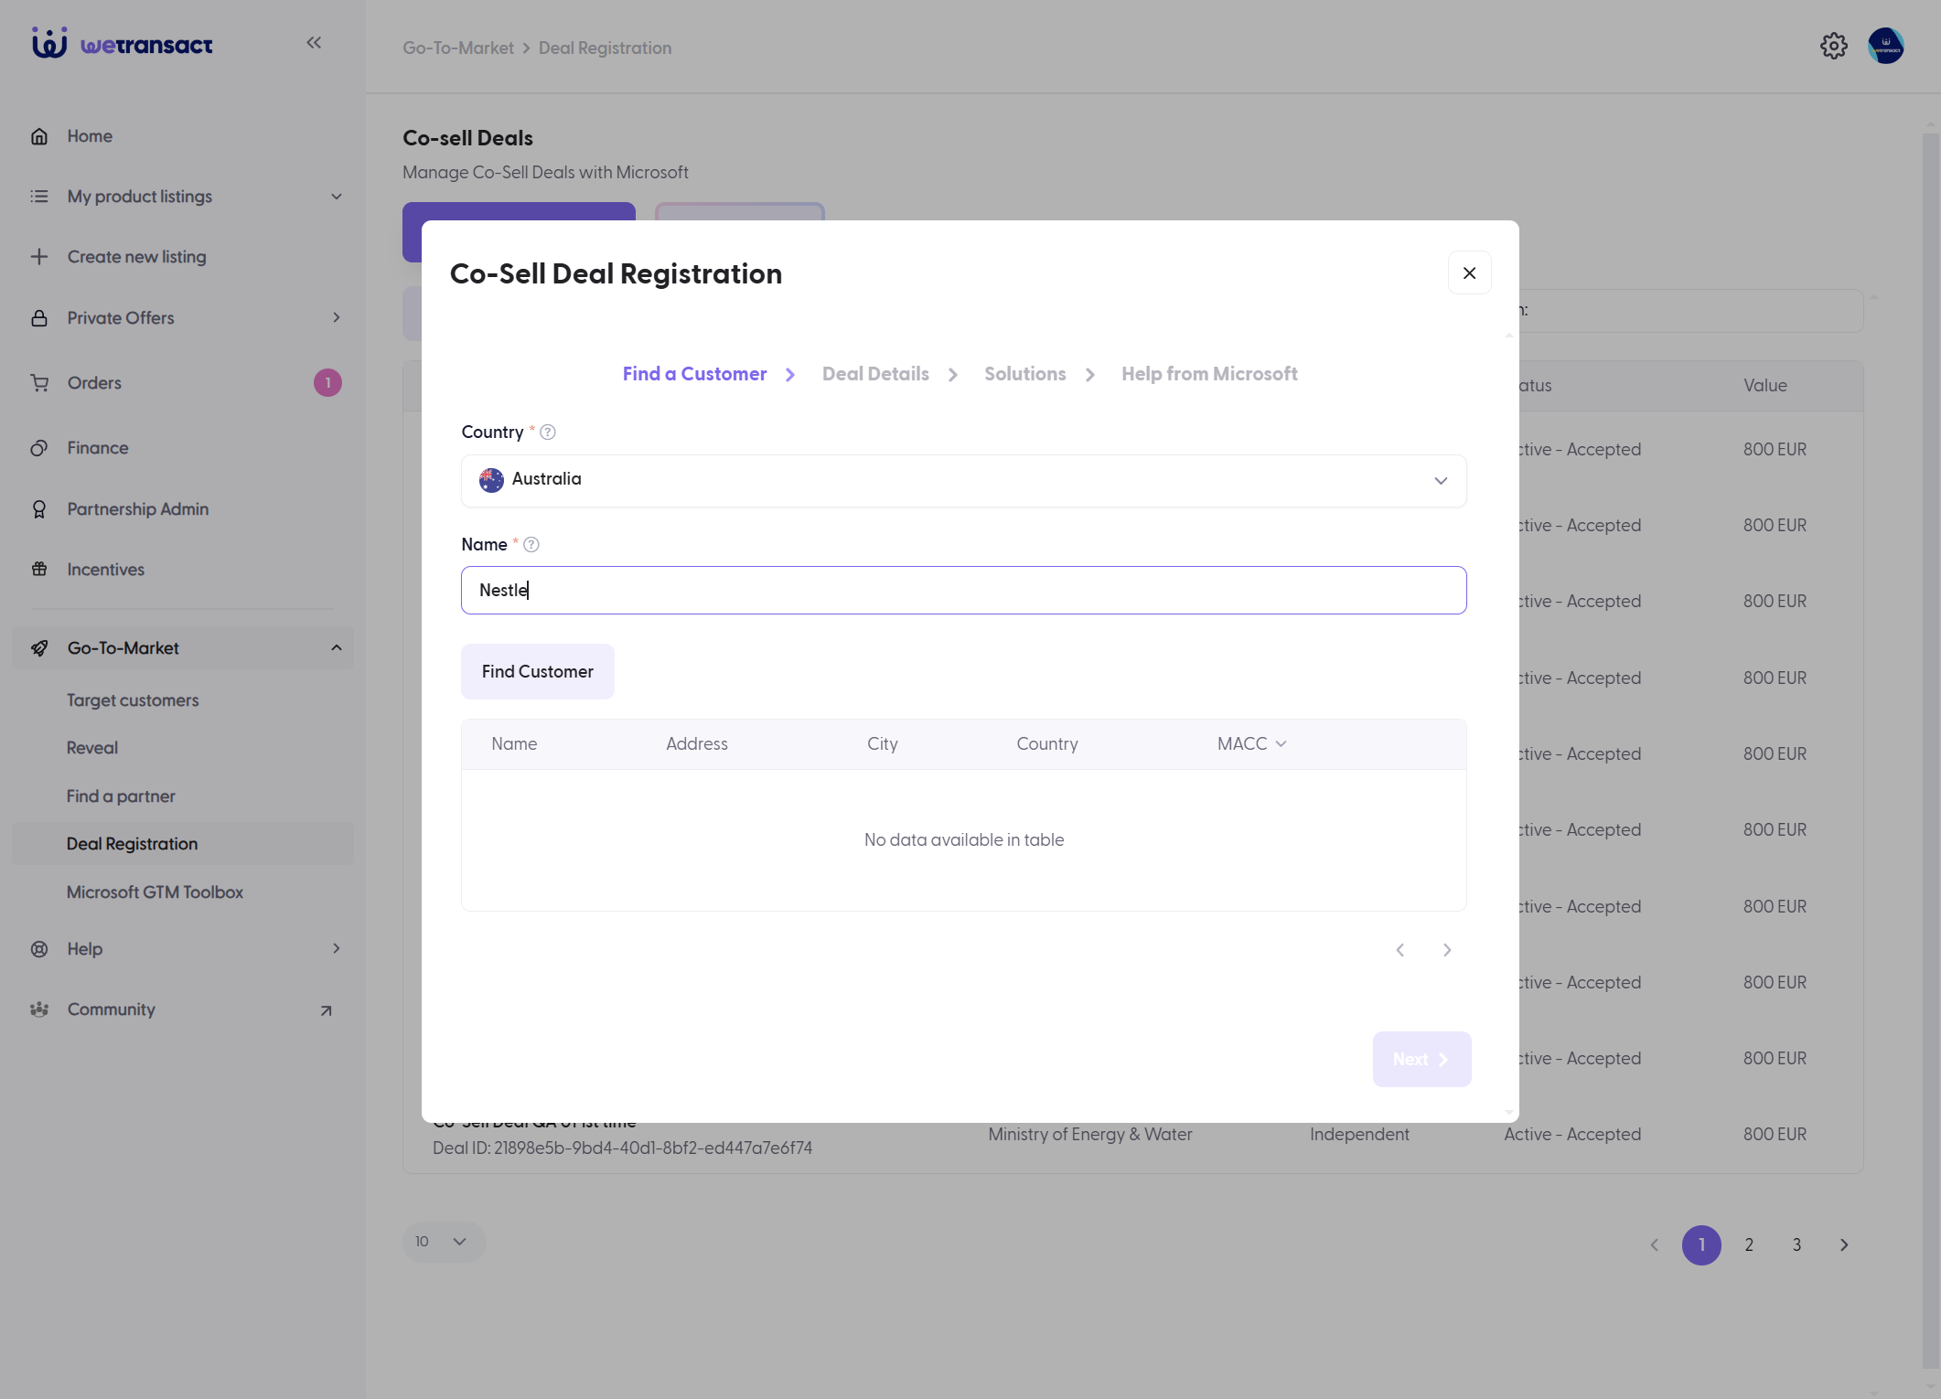The height and width of the screenshot is (1399, 1941).
Task: Click the Next button in dialog
Action: point(1422,1059)
